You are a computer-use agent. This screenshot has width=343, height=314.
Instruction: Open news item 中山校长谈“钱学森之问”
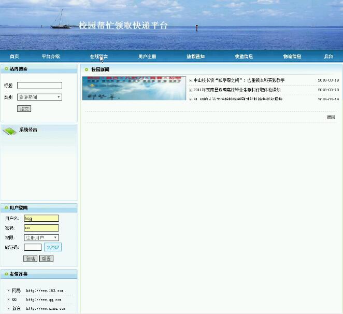coord(239,80)
